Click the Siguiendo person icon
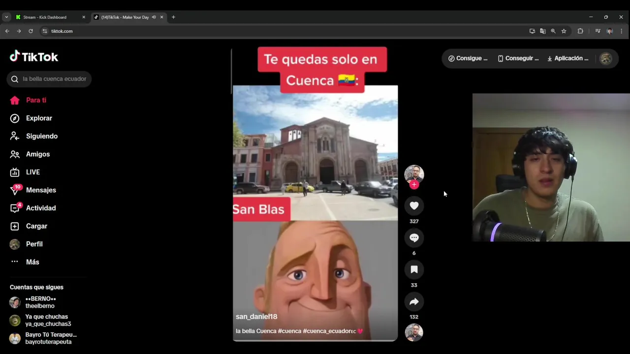Viewport: 630px width, 354px height. click(15, 136)
